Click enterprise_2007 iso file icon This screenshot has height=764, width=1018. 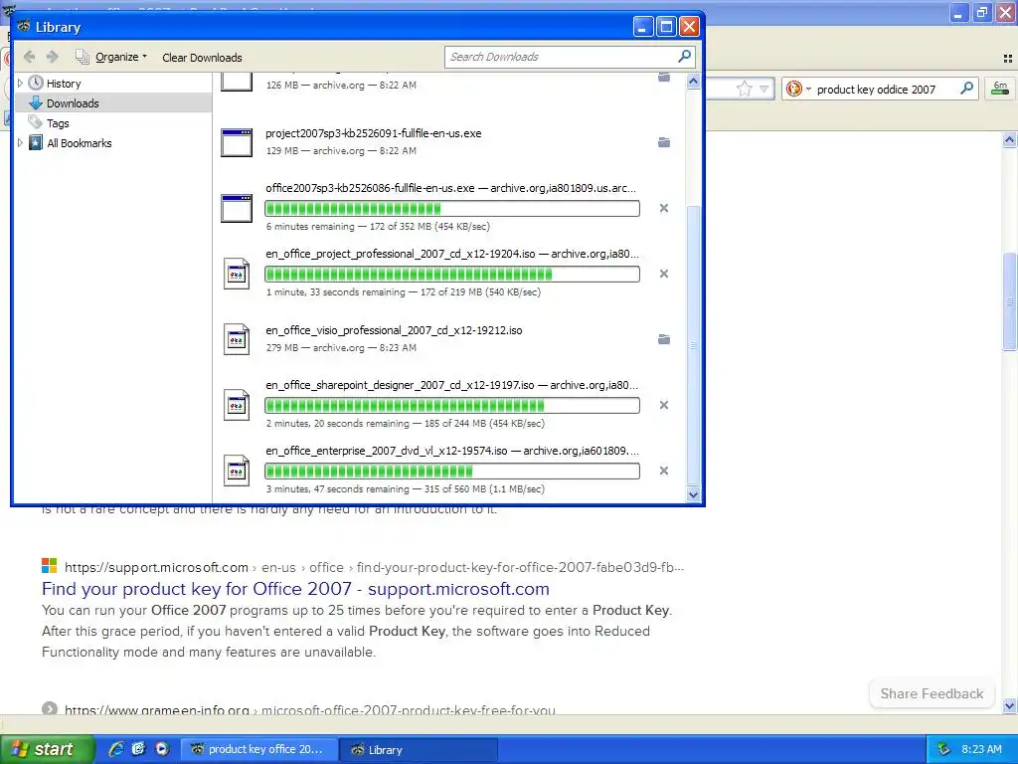click(237, 471)
